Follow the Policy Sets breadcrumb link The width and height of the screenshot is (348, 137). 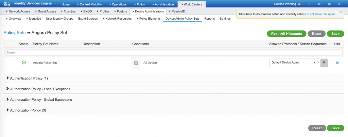click(14, 33)
